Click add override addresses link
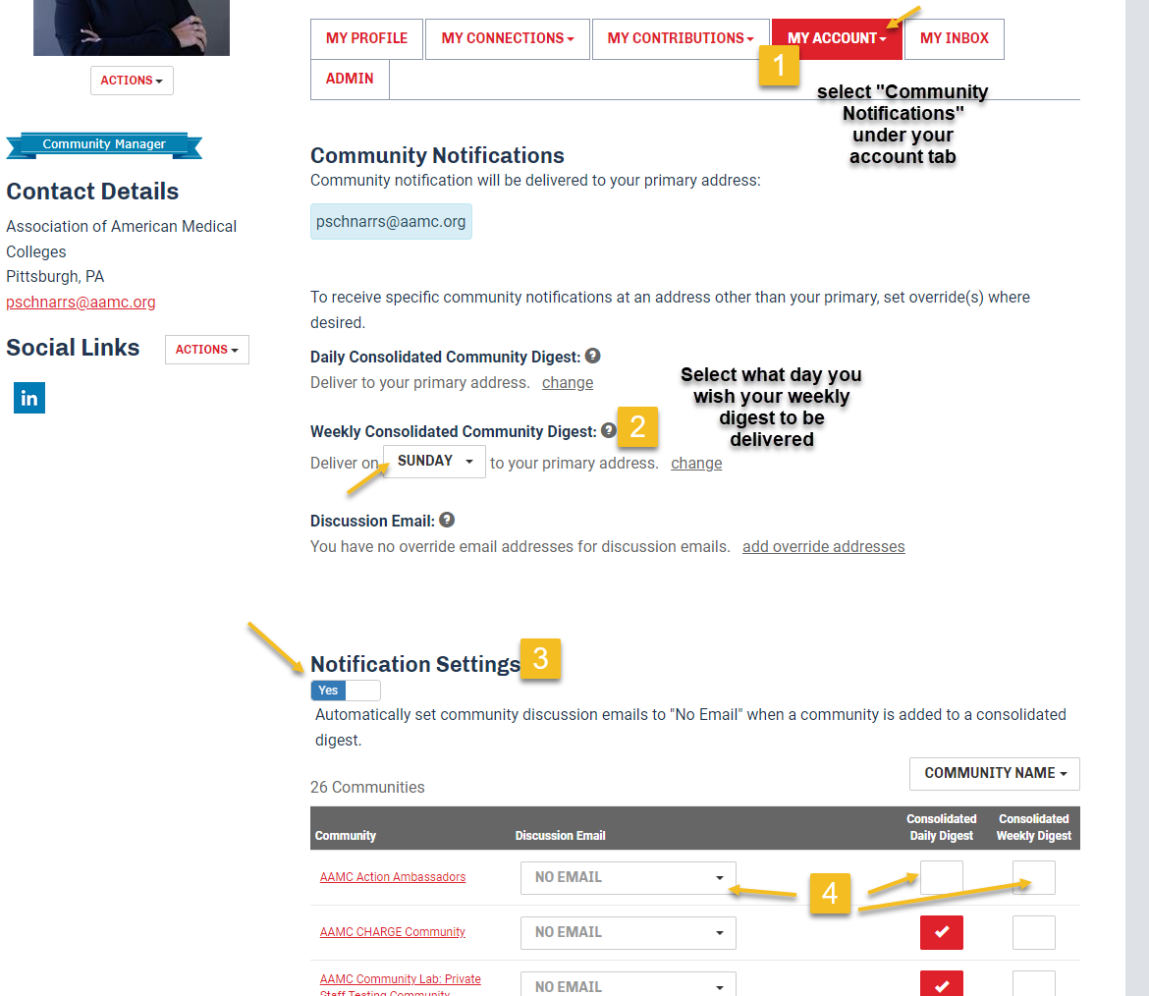1149x996 pixels. 823,547
